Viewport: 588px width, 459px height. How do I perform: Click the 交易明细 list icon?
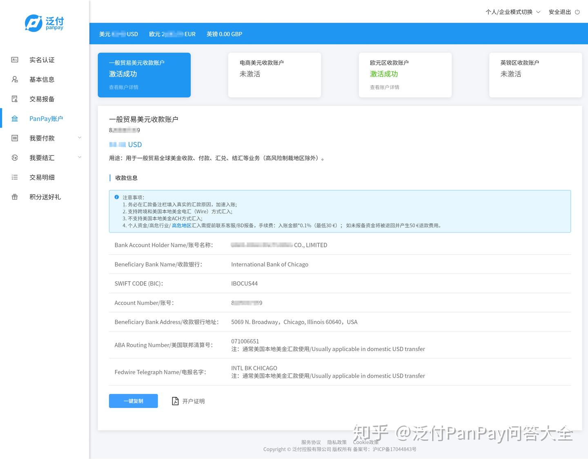[14, 177]
